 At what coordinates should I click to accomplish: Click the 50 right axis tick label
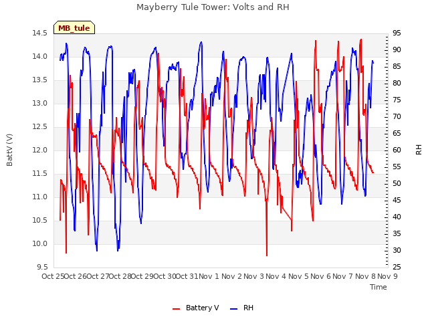pos(397,184)
